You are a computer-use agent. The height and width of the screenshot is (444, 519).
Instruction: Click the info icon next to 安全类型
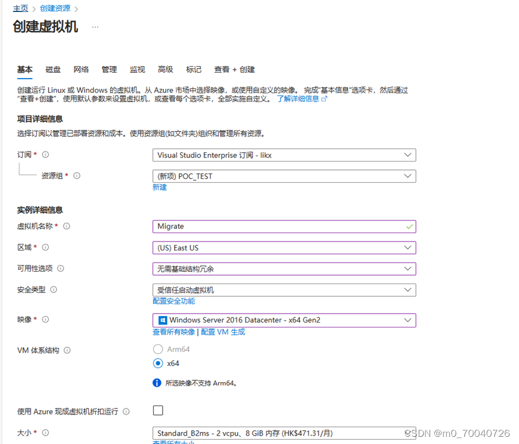(x=53, y=290)
